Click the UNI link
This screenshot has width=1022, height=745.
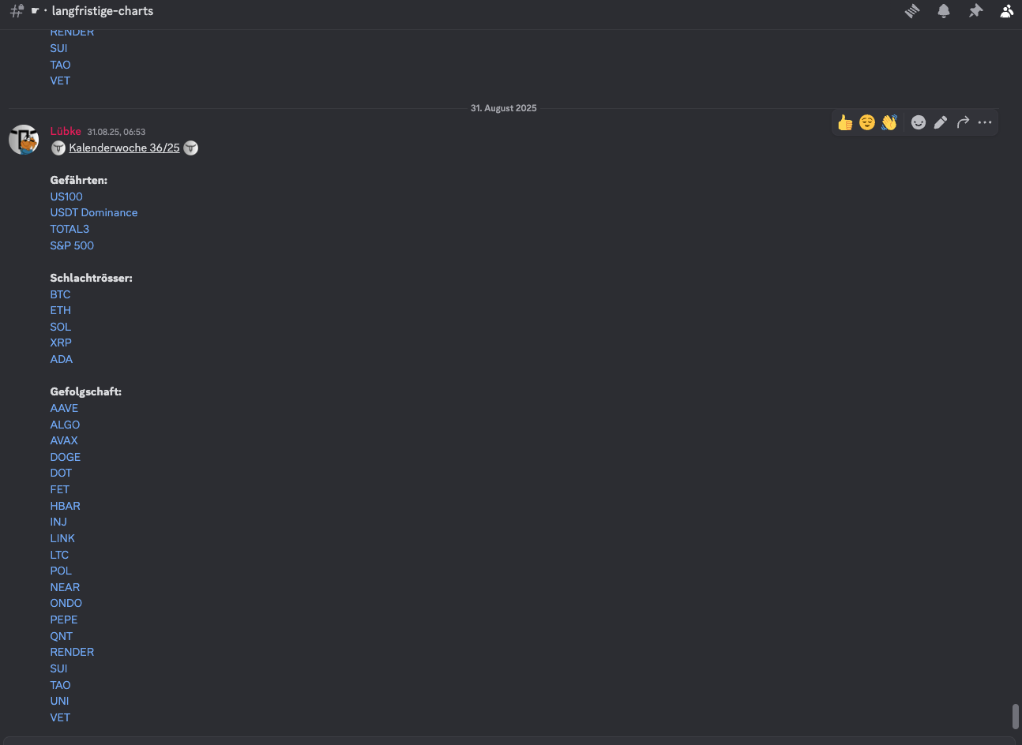point(60,701)
